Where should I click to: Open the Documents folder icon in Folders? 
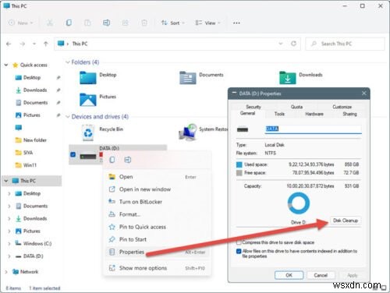tap(188, 78)
